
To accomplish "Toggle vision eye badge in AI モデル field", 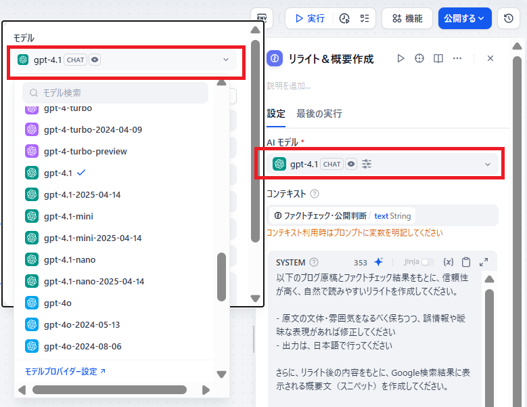I will point(351,164).
